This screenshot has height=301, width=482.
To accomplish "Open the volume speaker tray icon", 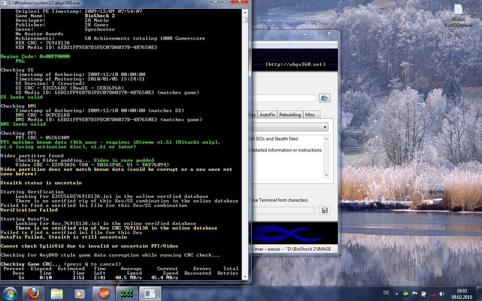I will click(442, 293).
